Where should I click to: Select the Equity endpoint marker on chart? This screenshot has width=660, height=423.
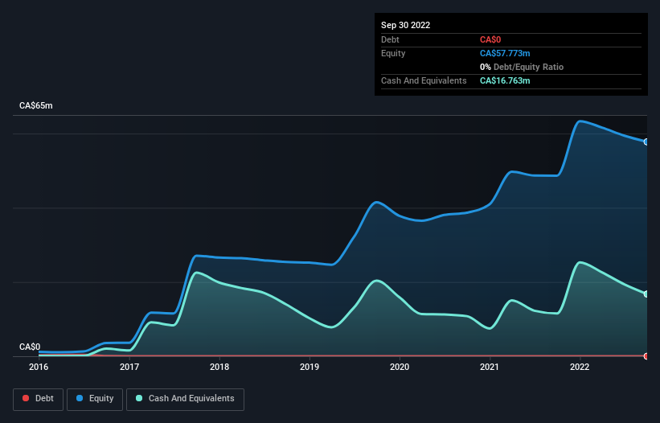point(646,142)
